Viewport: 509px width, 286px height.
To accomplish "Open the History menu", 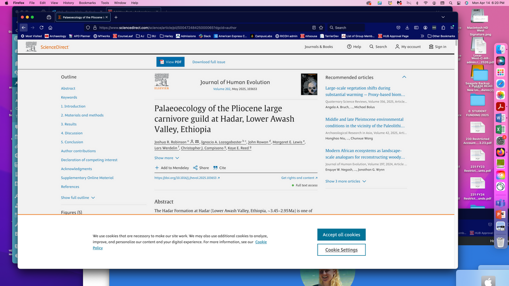I will (x=68, y=3).
